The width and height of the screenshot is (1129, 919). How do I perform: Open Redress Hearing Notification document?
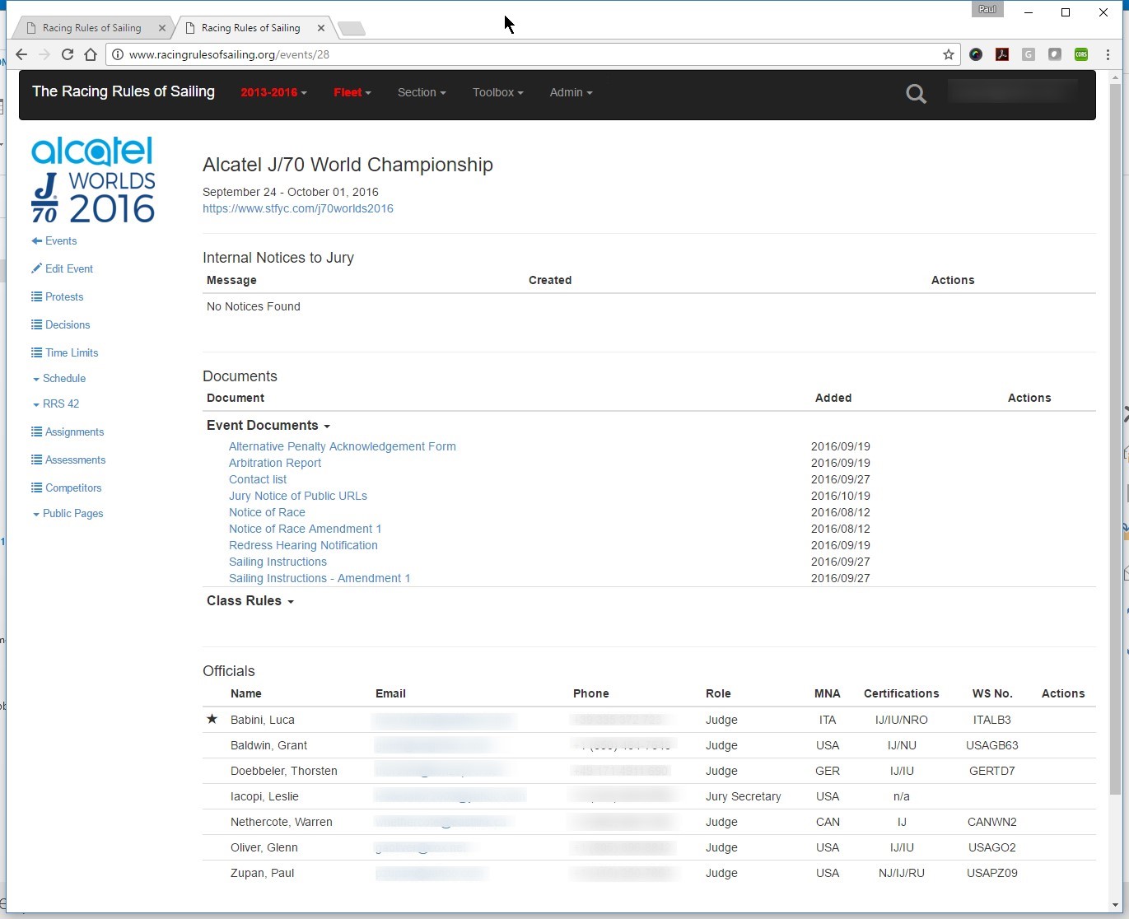[x=303, y=545]
